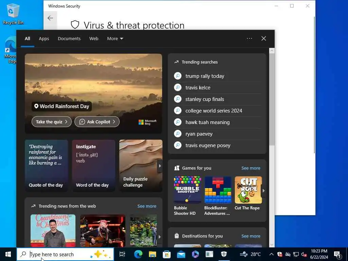Open the Word of the day card
This screenshot has width=348, height=261.
pos(93,166)
